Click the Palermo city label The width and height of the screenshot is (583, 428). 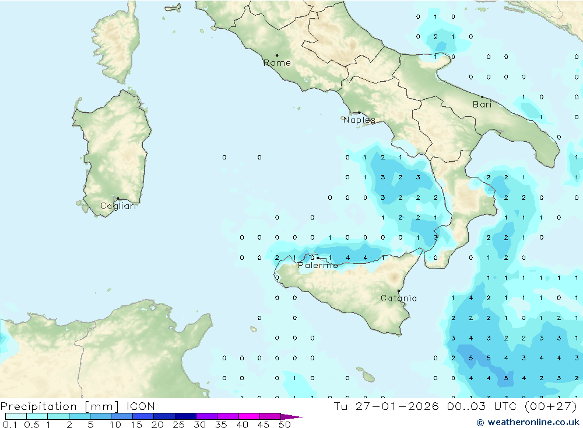click(318, 265)
